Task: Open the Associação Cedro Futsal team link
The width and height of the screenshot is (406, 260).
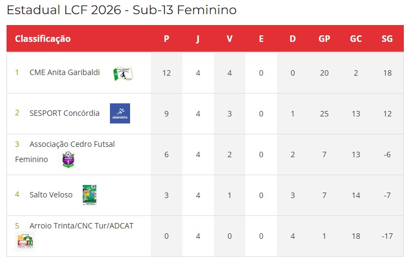Action: click(65, 152)
